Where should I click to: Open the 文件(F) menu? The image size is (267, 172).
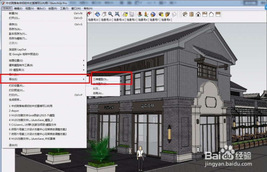coord(7,8)
